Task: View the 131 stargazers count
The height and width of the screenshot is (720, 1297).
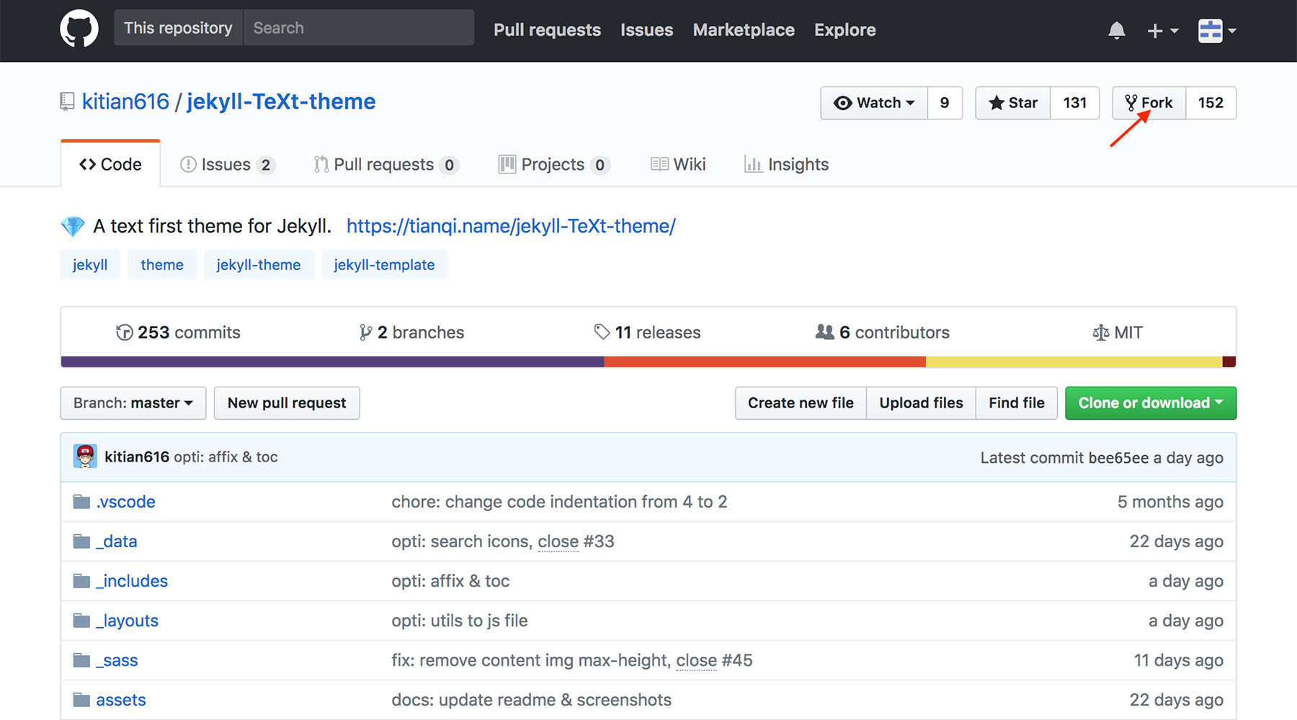Action: click(x=1075, y=103)
